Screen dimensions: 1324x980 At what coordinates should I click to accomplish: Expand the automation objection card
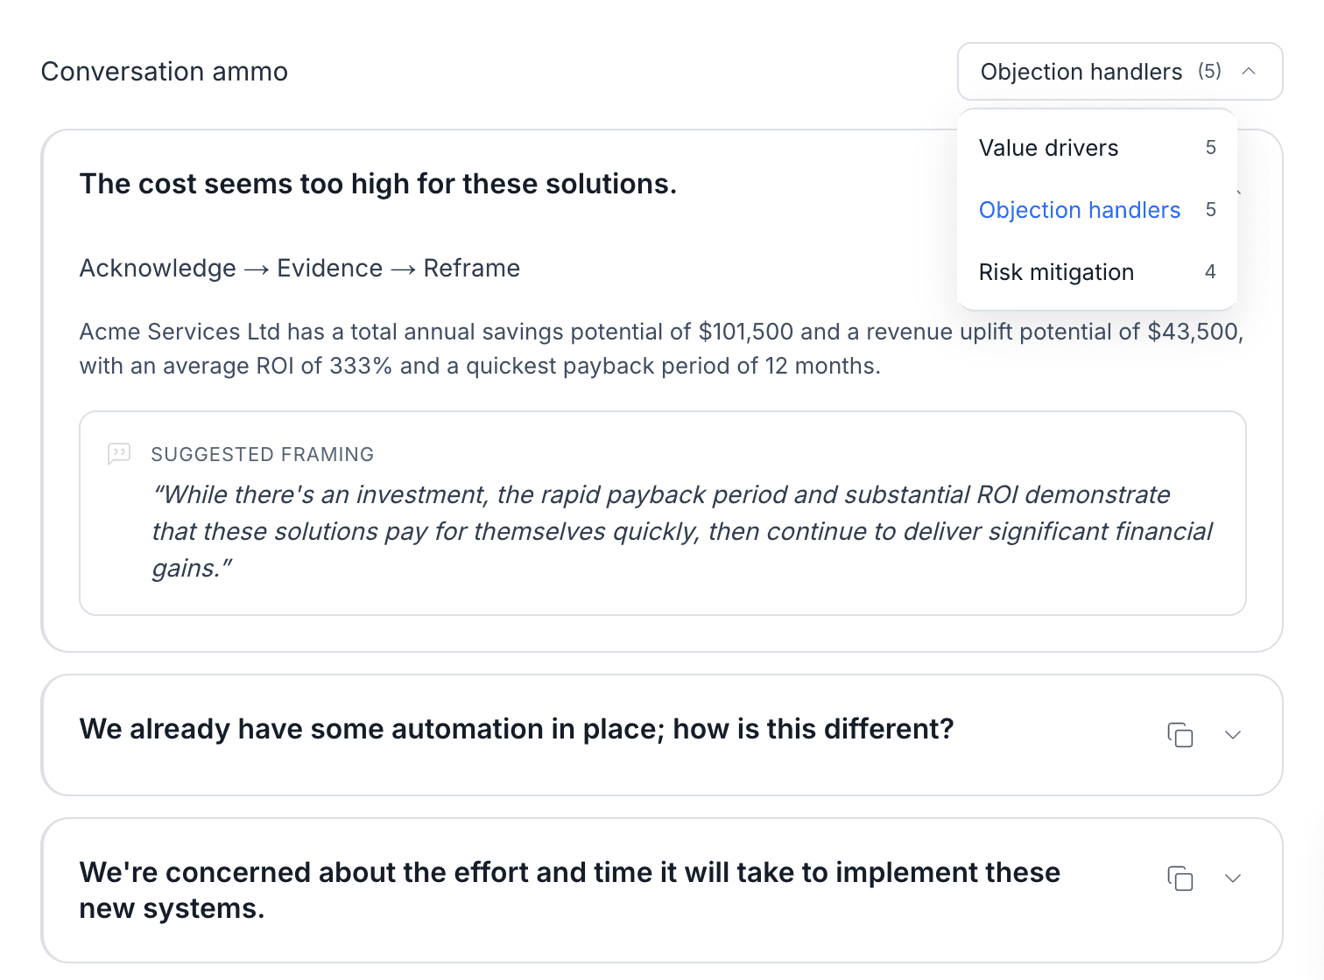[1234, 736]
